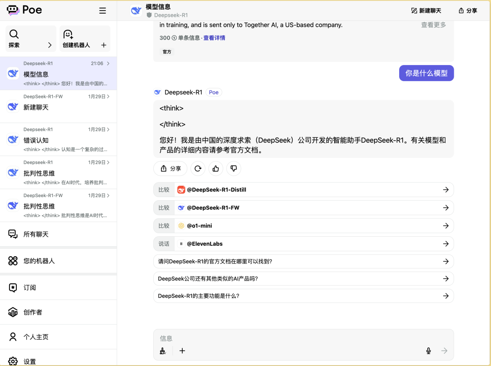
Task: Click arrow on @o1-mini row
Action: (446, 226)
